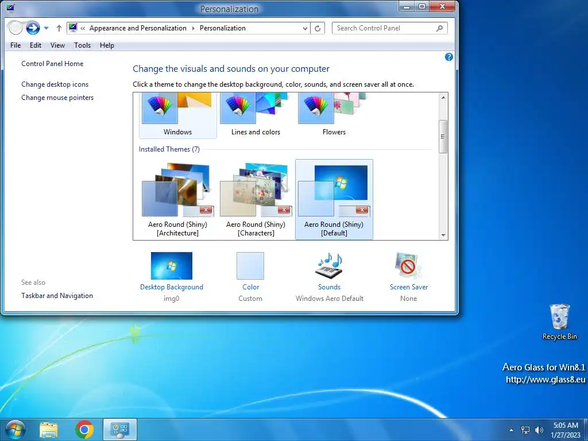Viewport: 588px width, 441px height.
Task: Select the Lines and colors theme
Action: click(256, 115)
